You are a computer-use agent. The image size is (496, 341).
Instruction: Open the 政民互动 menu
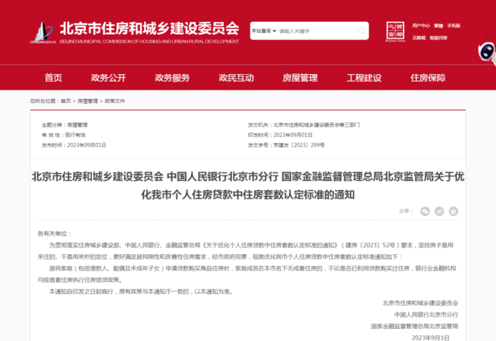pyautogui.click(x=237, y=78)
